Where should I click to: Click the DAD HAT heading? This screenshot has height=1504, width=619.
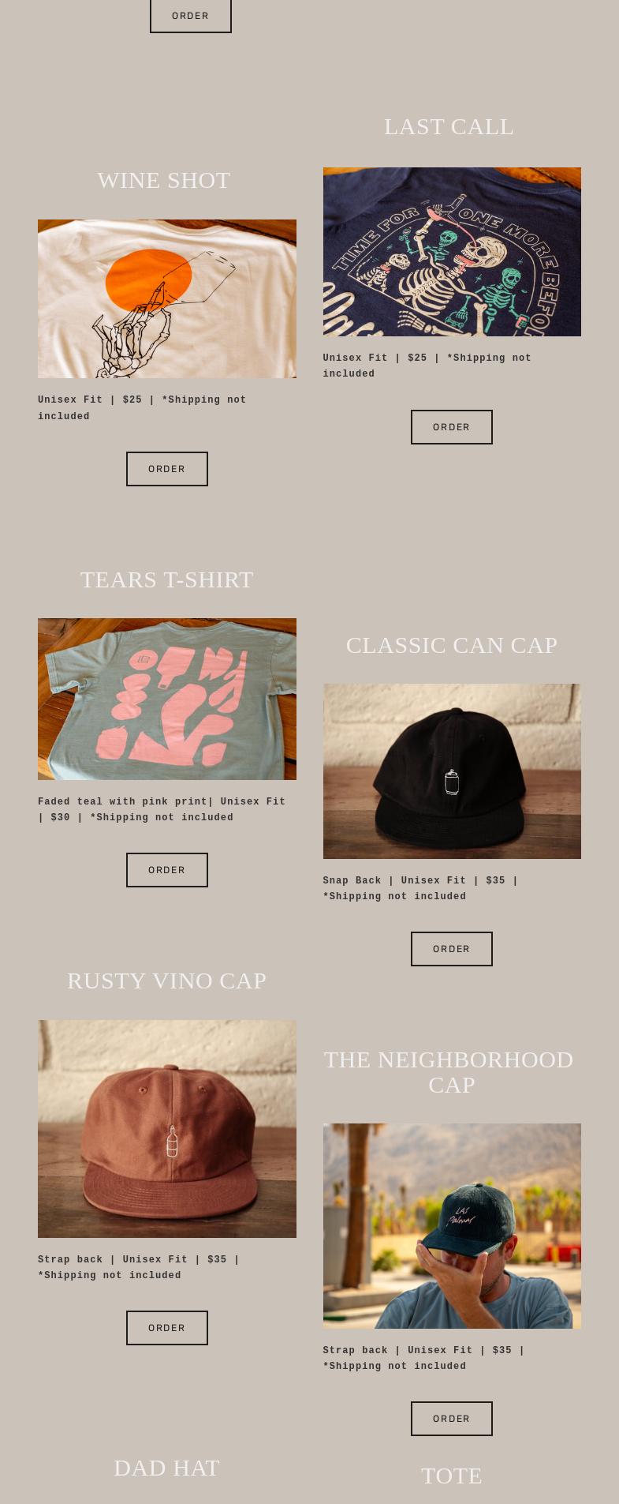click(166, 1468)
